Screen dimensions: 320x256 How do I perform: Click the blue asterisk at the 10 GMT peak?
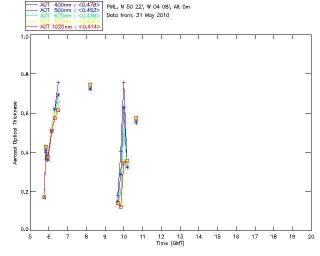pyautogui.click(x=123, y=108)
